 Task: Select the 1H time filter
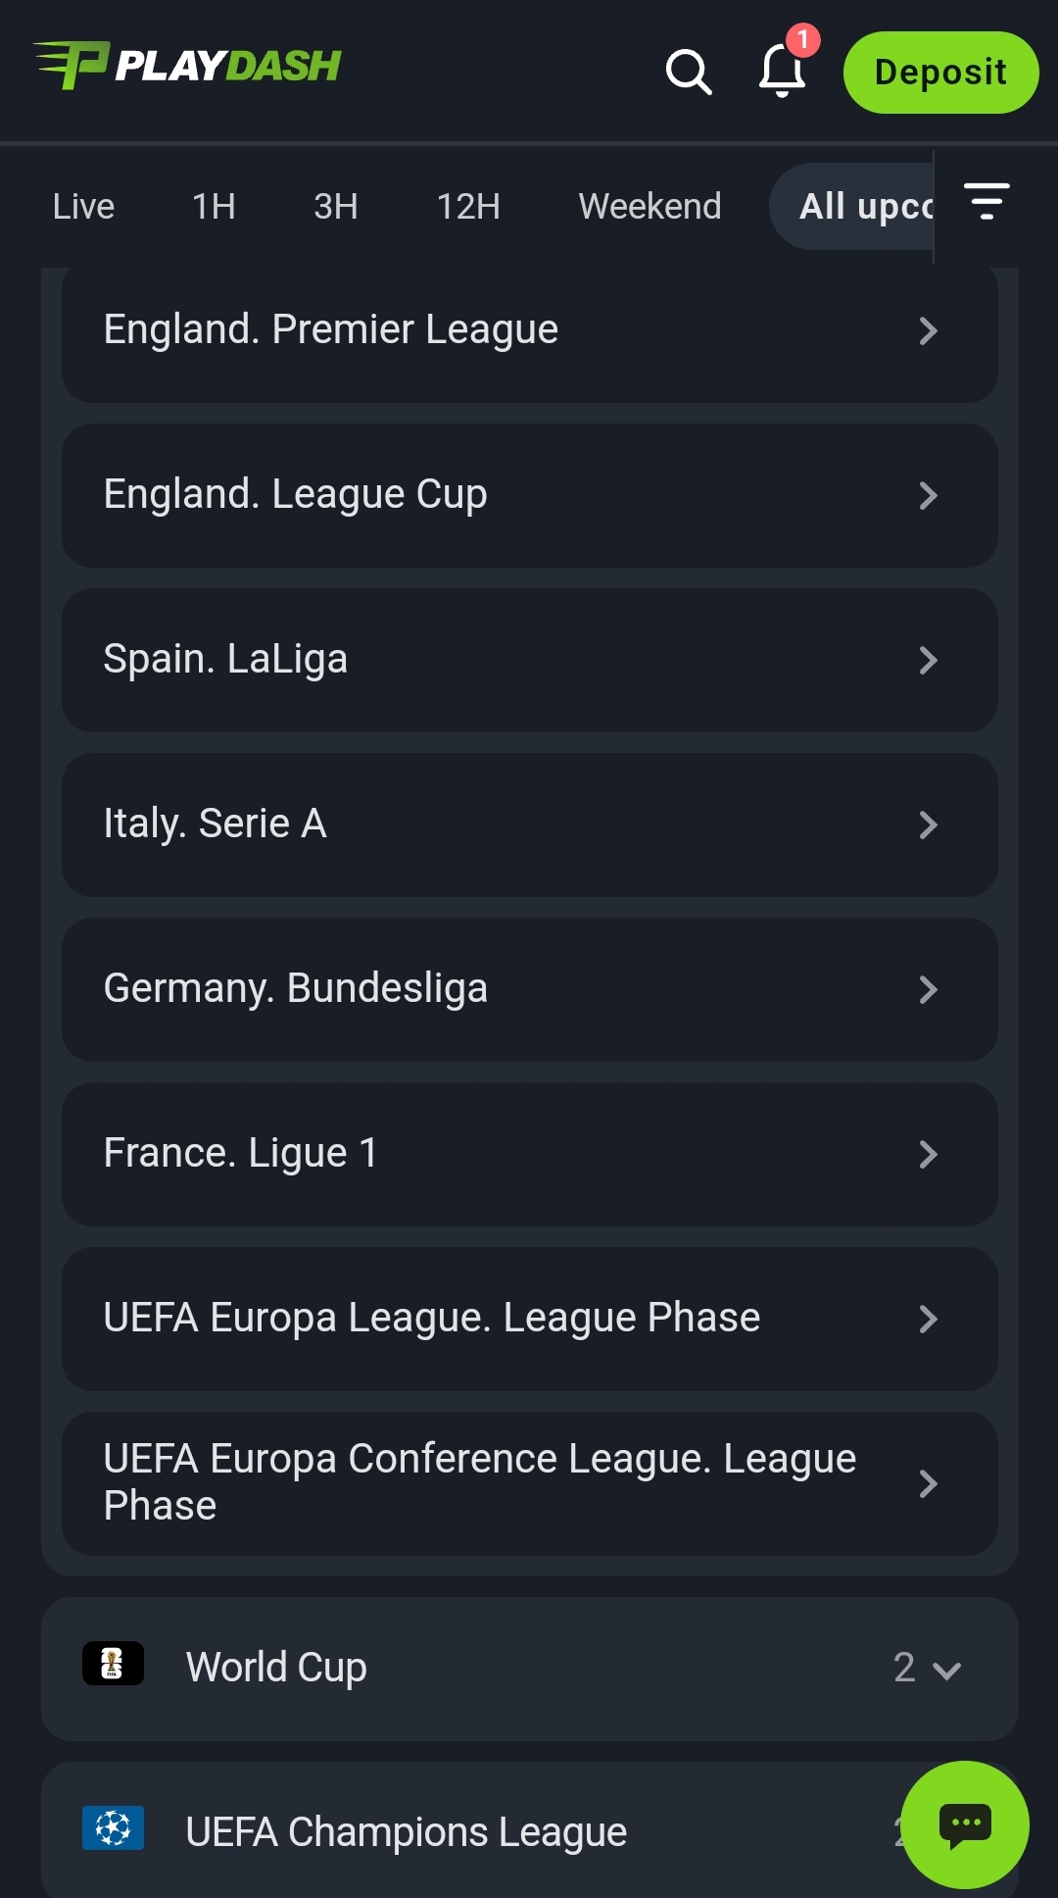tap(214, 207)
